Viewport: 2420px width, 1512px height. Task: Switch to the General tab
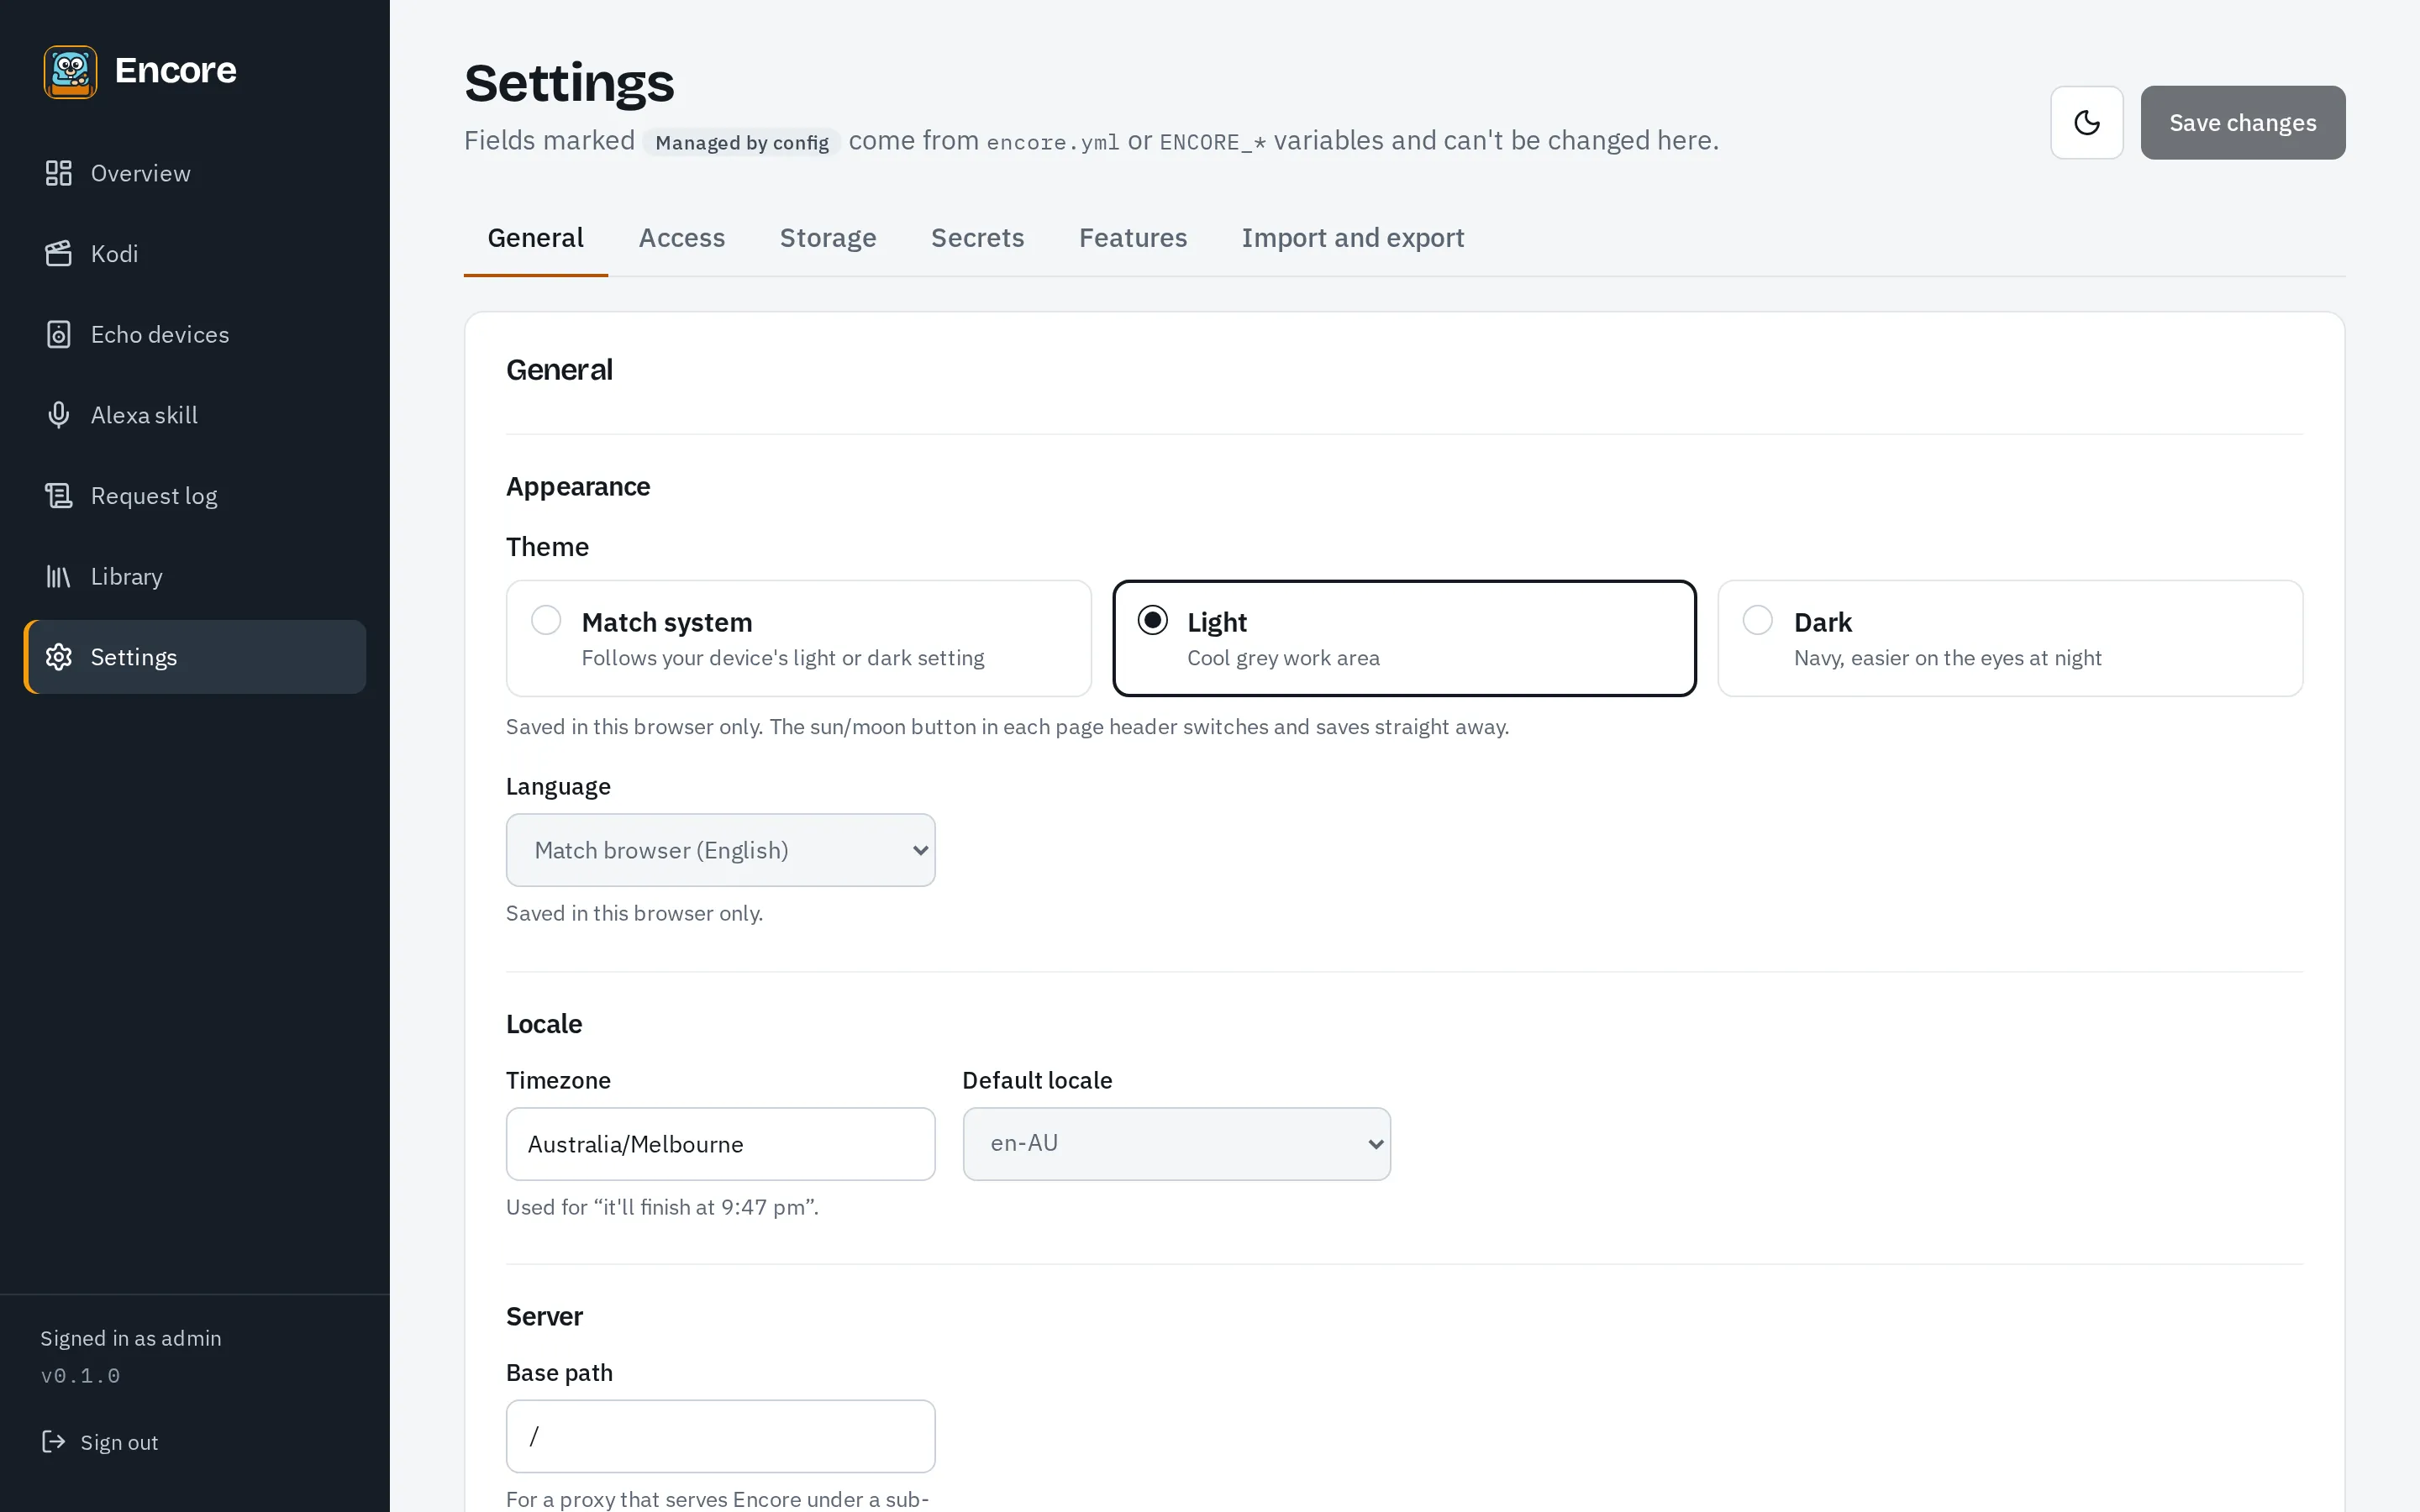[535, 238]
